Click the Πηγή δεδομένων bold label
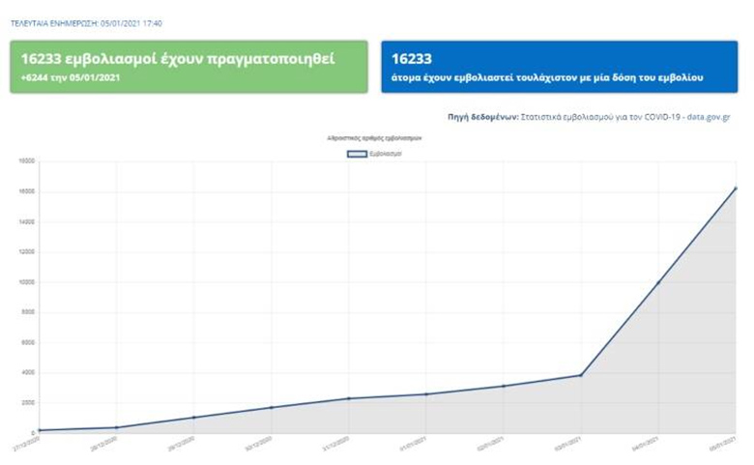754x465 pixels. [x=482, y=115]
